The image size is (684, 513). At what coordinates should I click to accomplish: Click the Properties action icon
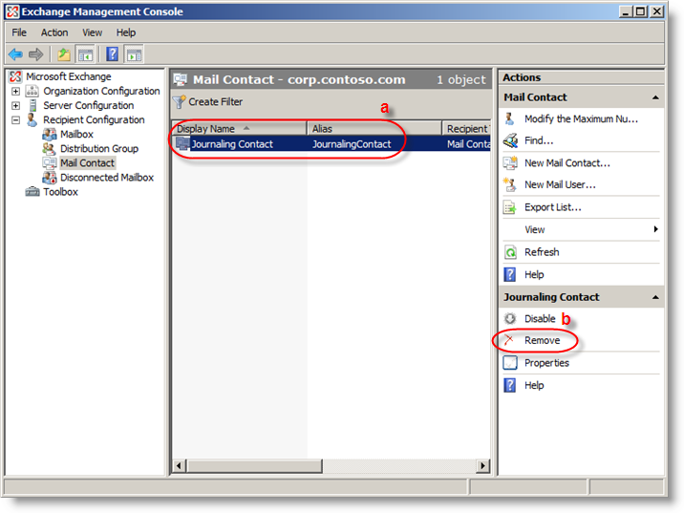coord(510,363)
